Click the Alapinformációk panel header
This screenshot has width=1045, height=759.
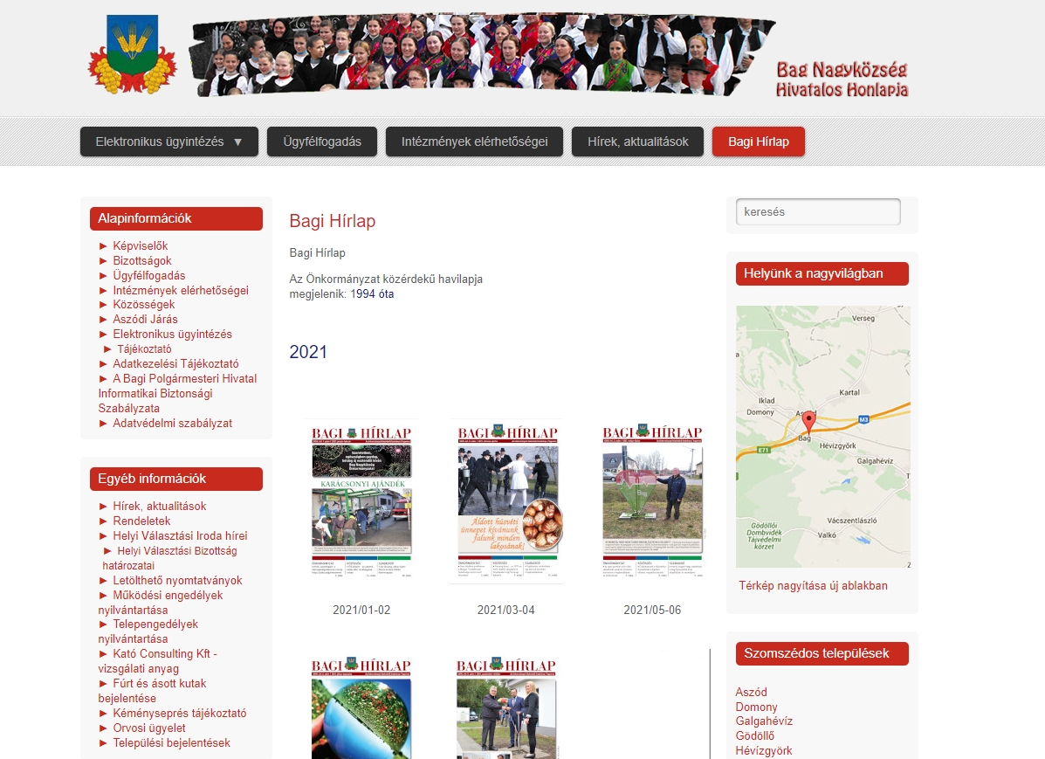[x=176, y=218]
